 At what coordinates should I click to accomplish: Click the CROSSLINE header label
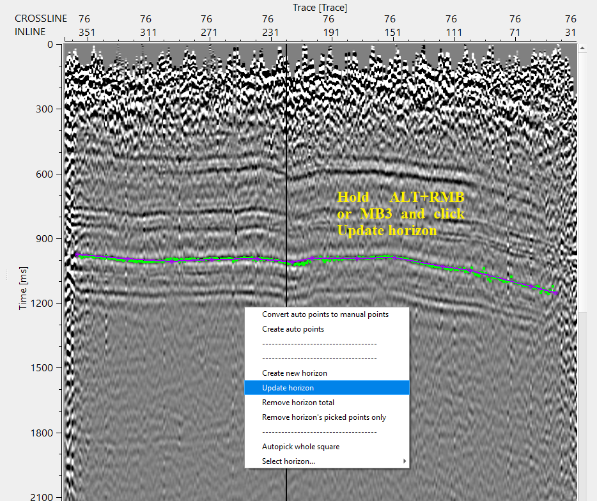pos(41,19)
